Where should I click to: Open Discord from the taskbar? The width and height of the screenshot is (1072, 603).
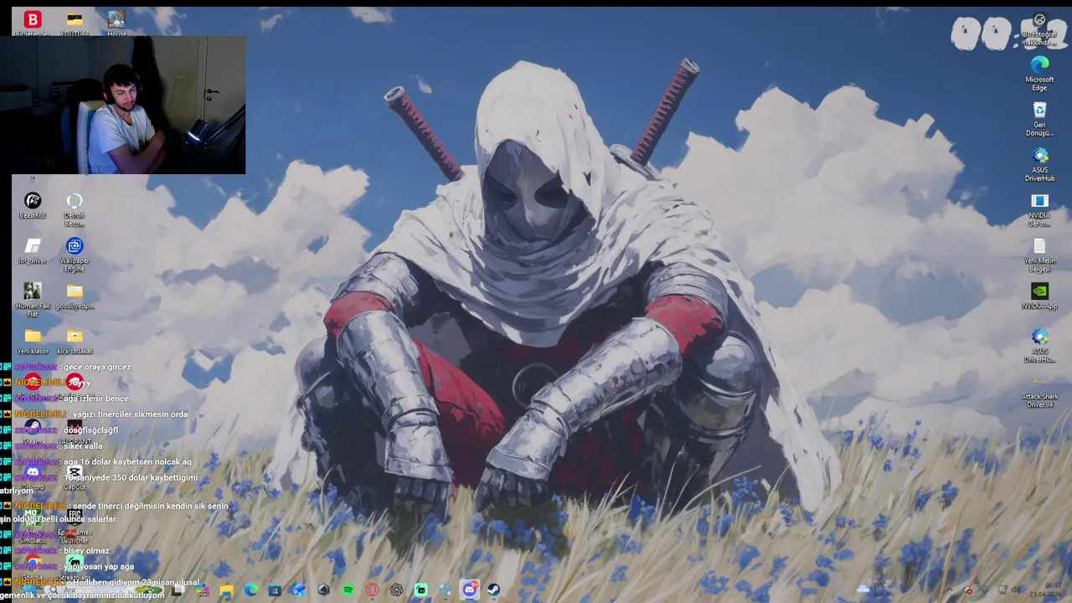[x=470, y=590]
